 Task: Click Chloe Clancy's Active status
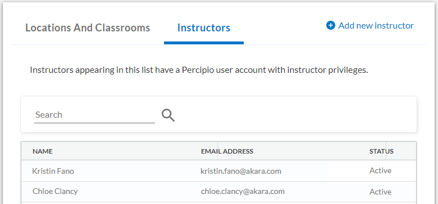[381, 192]
